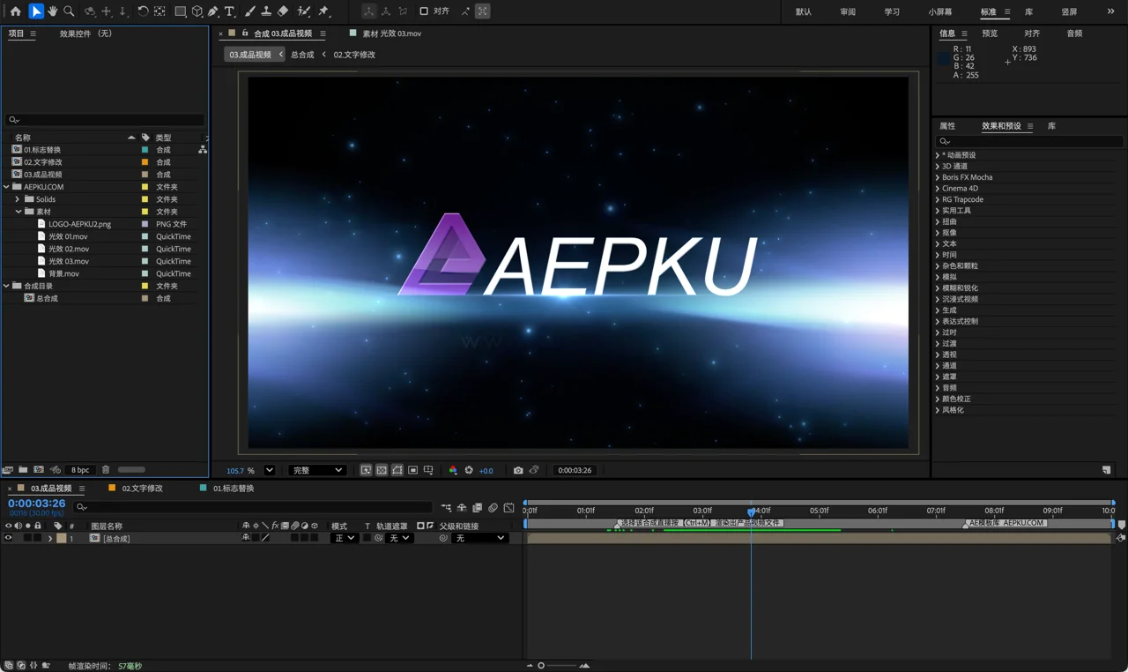This screenshot has width=1128, height=672.
Task: Click the reset exposure icon
Action: pos(469,470)
